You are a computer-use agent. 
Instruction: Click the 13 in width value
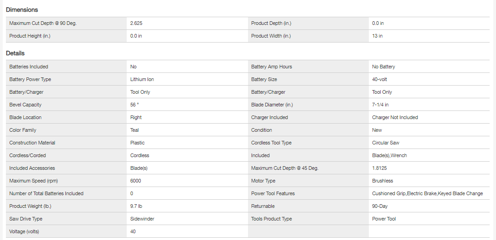tap(377, 36)
